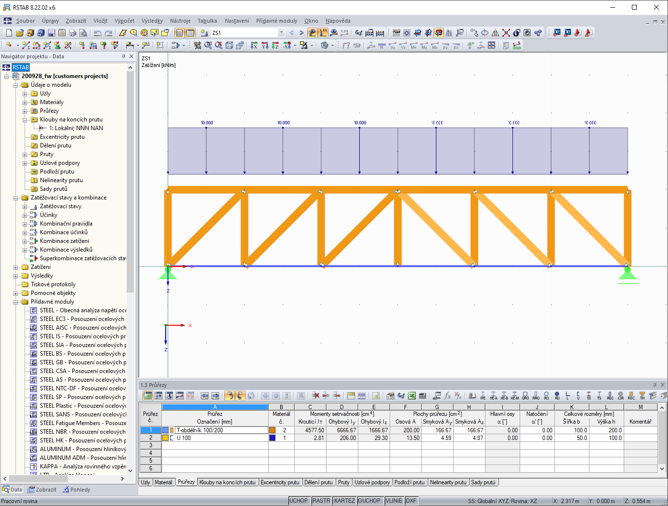Image resolution: width=668 pixels, height=506 pixels.
Task: Toggle the KARTEZ option in the status bar
Action: pos(344,501)
